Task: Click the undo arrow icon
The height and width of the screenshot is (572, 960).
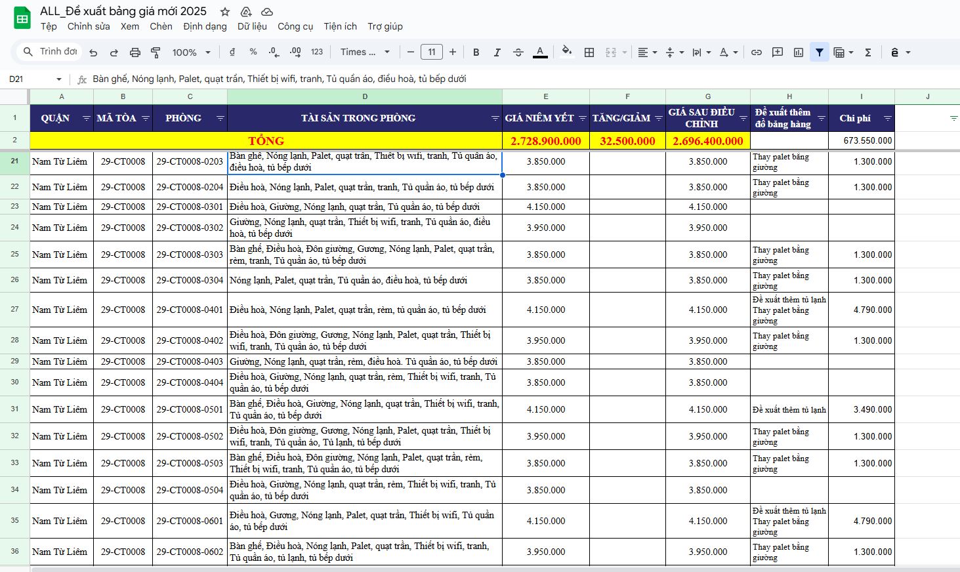Action: tap(93, 52)
